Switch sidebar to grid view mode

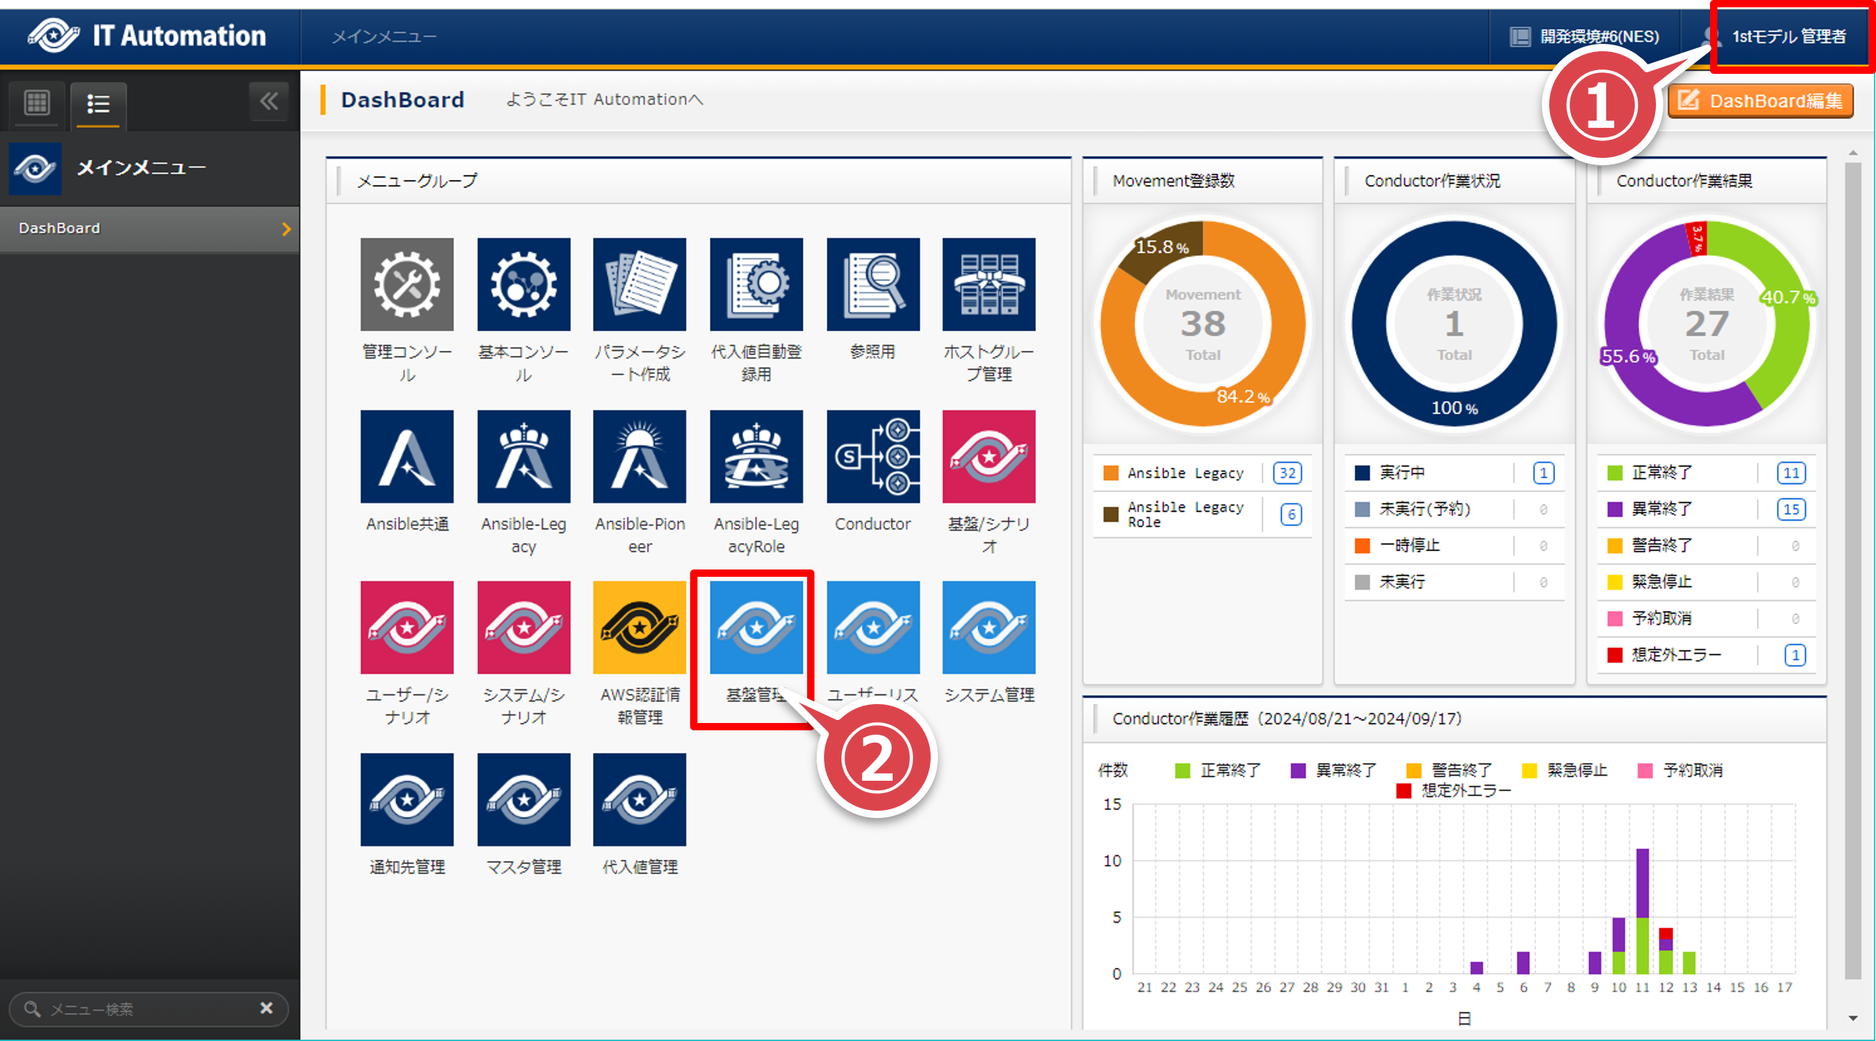[x=37, y=103]
